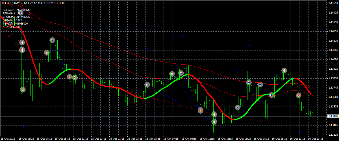Select the blue arrow marker before 16 Oct 09:15 near 1.13915
339x141 pixels.
tap(181, 73)
